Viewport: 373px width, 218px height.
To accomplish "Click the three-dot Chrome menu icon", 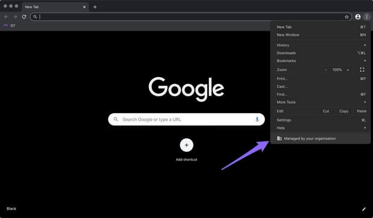I will (367, 16).
